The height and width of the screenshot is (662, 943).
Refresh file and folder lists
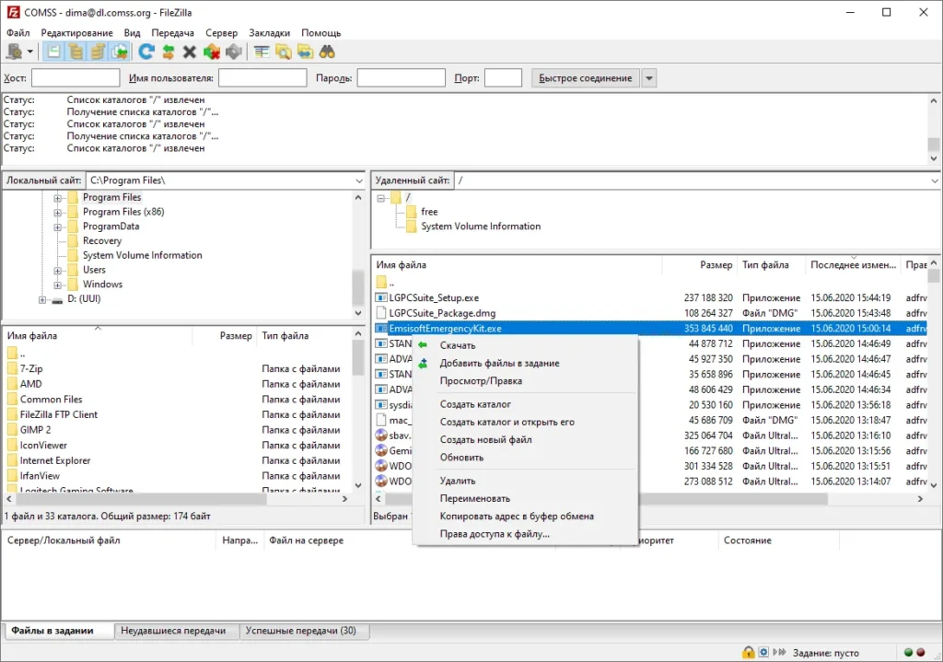[146, 52]
